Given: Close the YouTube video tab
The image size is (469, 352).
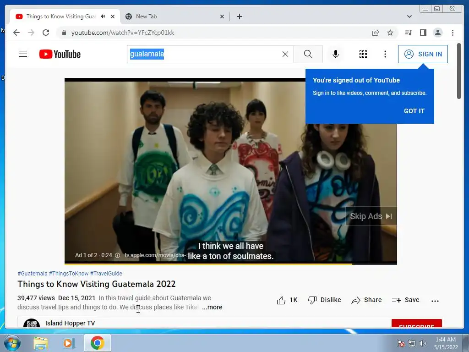Looking at the screenshot, I should tap(113, 16).
